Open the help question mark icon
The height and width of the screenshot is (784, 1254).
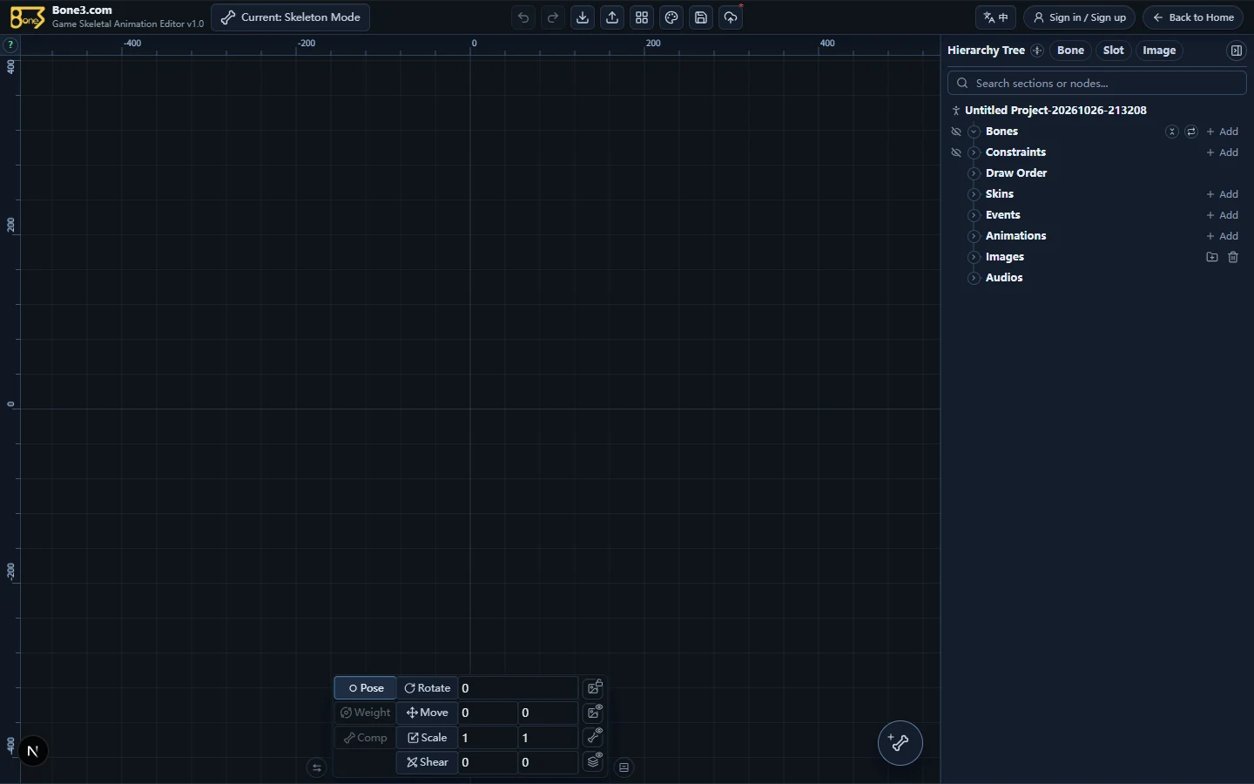[x=10, y=44]
